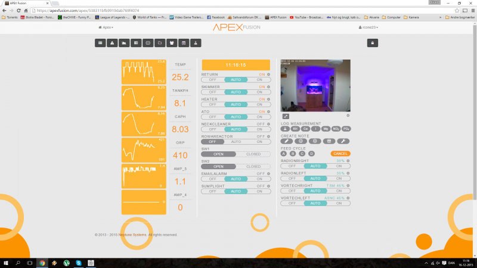Click the lock icon in dashboard toolbar

click(x=371, y=43)
